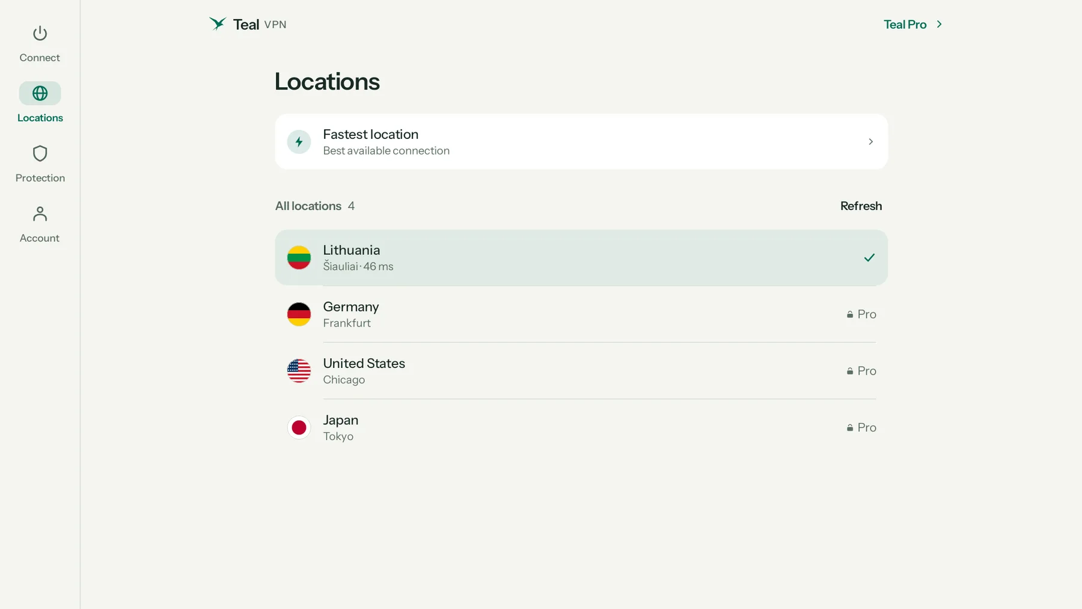Choose Fastest location option
Image resolution: width=1082 pixels, height=609 pixels.
point(581,142)
